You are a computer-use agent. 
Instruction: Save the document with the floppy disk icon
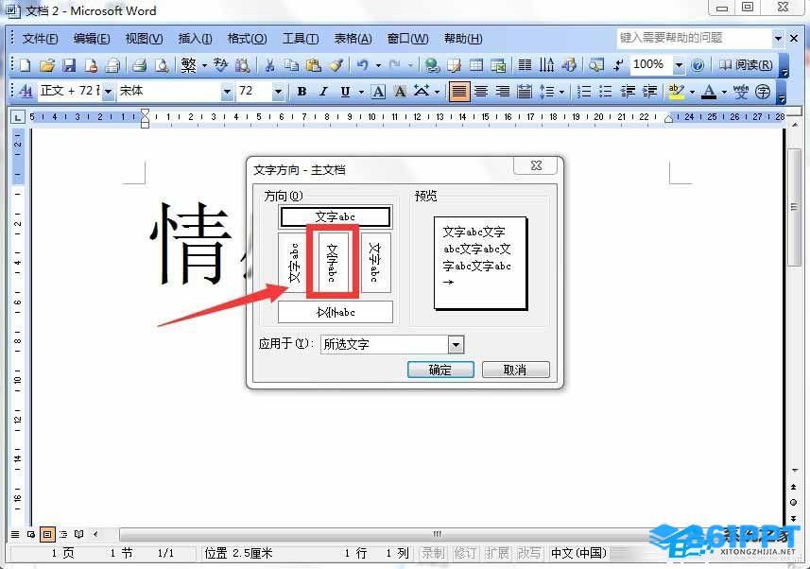click(x=69, y=65)
